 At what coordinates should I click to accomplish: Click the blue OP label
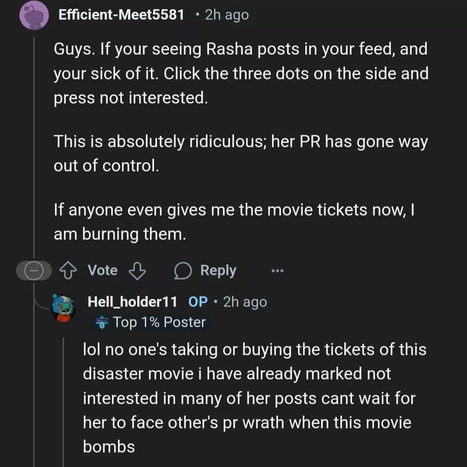(x=198, y=302)
